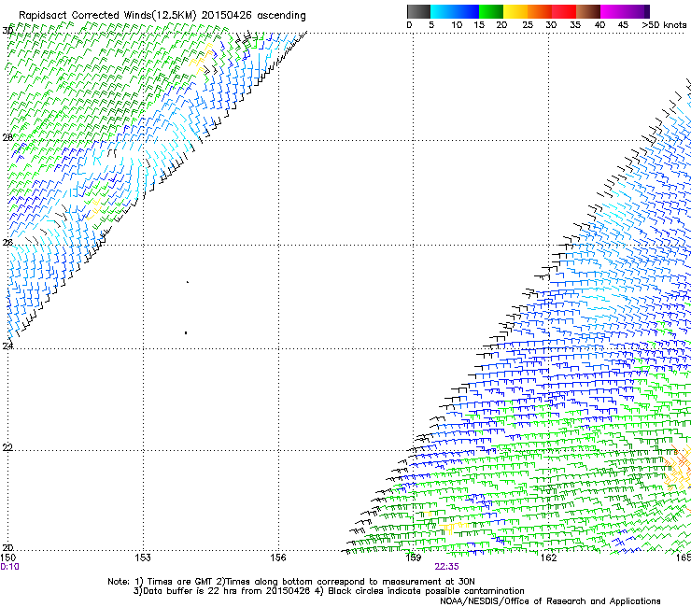Click the legend label '35'
This screenshot has width=691, height=607.
point(575,25)
